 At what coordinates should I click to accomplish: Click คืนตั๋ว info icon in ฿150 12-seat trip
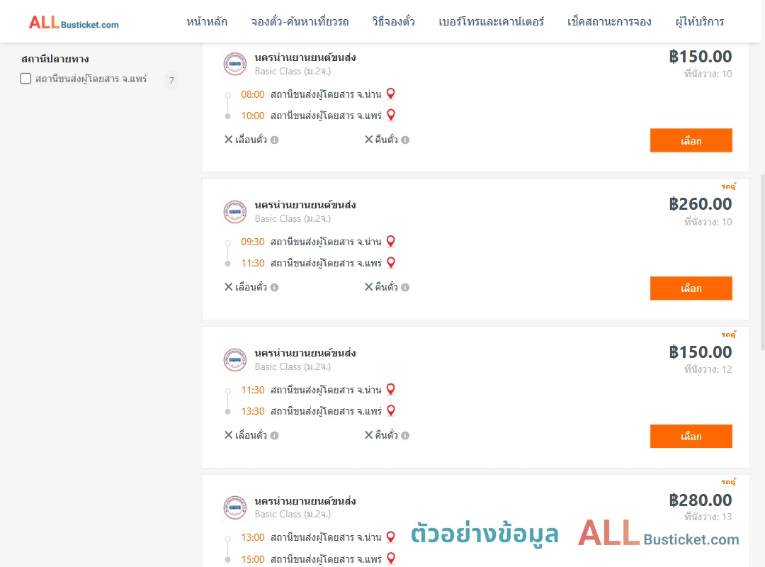coord(405,436)
